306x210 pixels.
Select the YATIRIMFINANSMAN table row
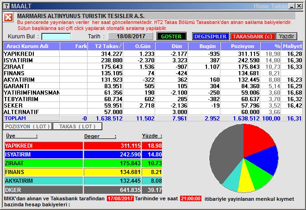coord(153,92)
